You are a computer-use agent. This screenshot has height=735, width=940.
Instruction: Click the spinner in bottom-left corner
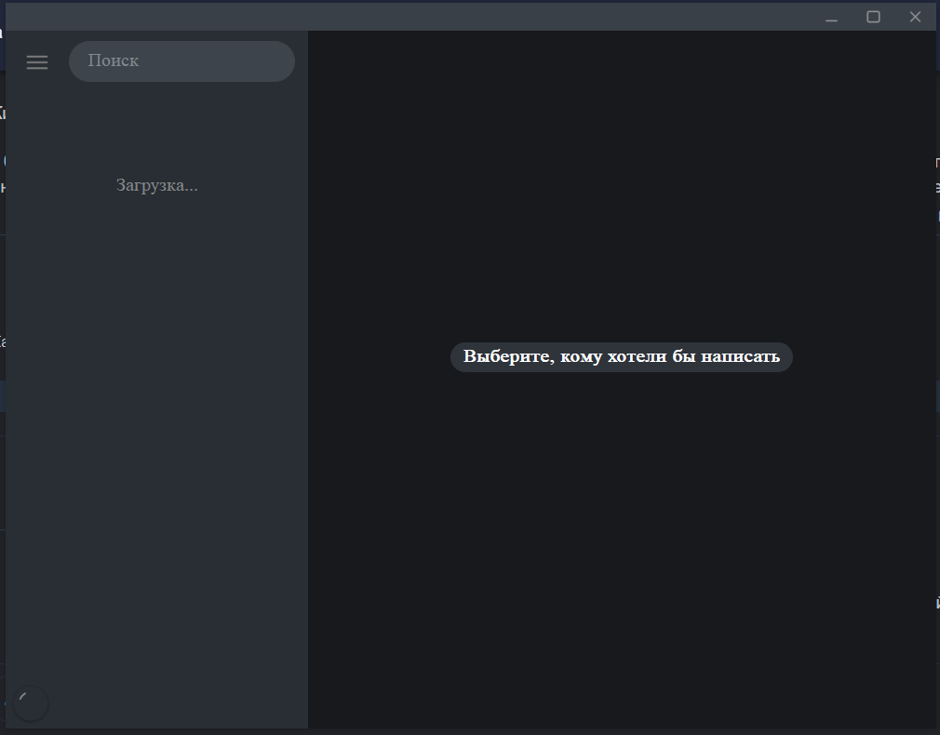pos(31,703)
